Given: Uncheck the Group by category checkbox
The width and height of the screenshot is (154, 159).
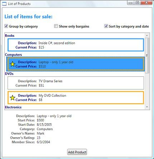Looking at the screenshot, I should tap(6, 26).
